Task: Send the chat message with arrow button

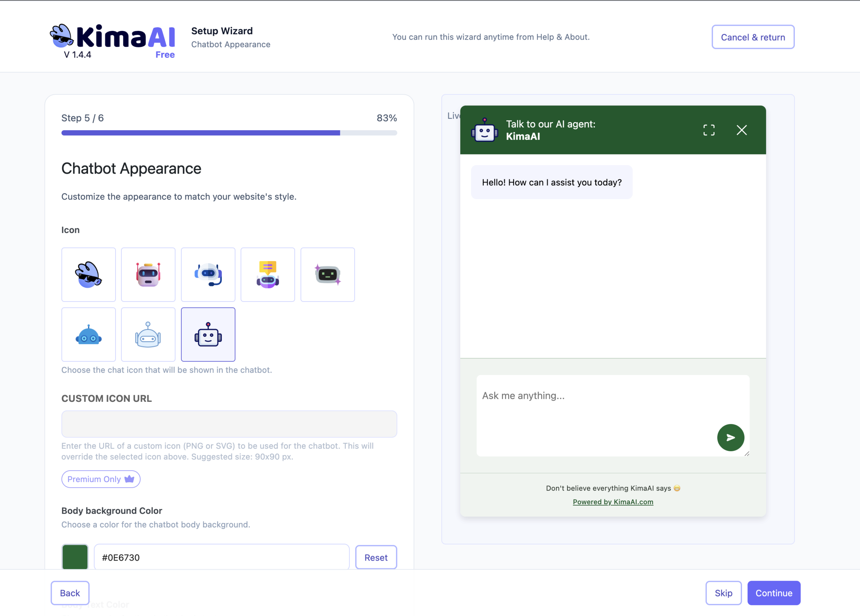Action: [x=730, y=437]
